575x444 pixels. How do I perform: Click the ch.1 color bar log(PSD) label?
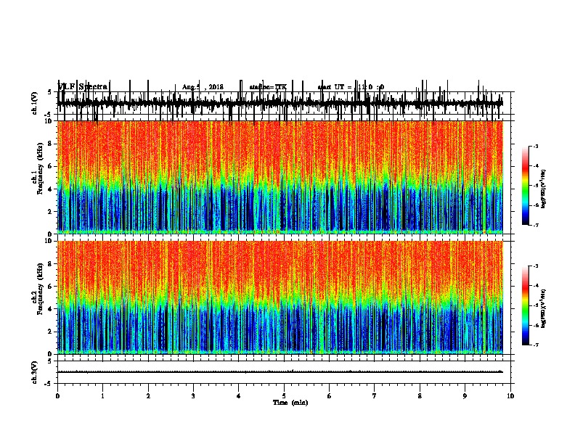pyautogui.click(x=544, y=189)
